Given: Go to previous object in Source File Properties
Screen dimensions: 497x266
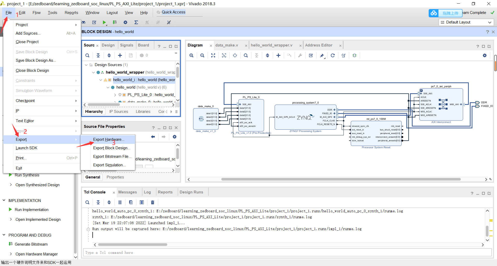Looking at the screenshot, I should pyautogui.click(x=153, y=137).
